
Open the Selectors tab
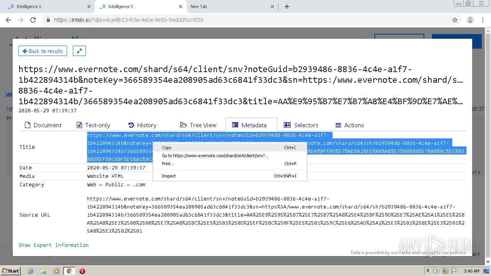(x=301, y=125)
